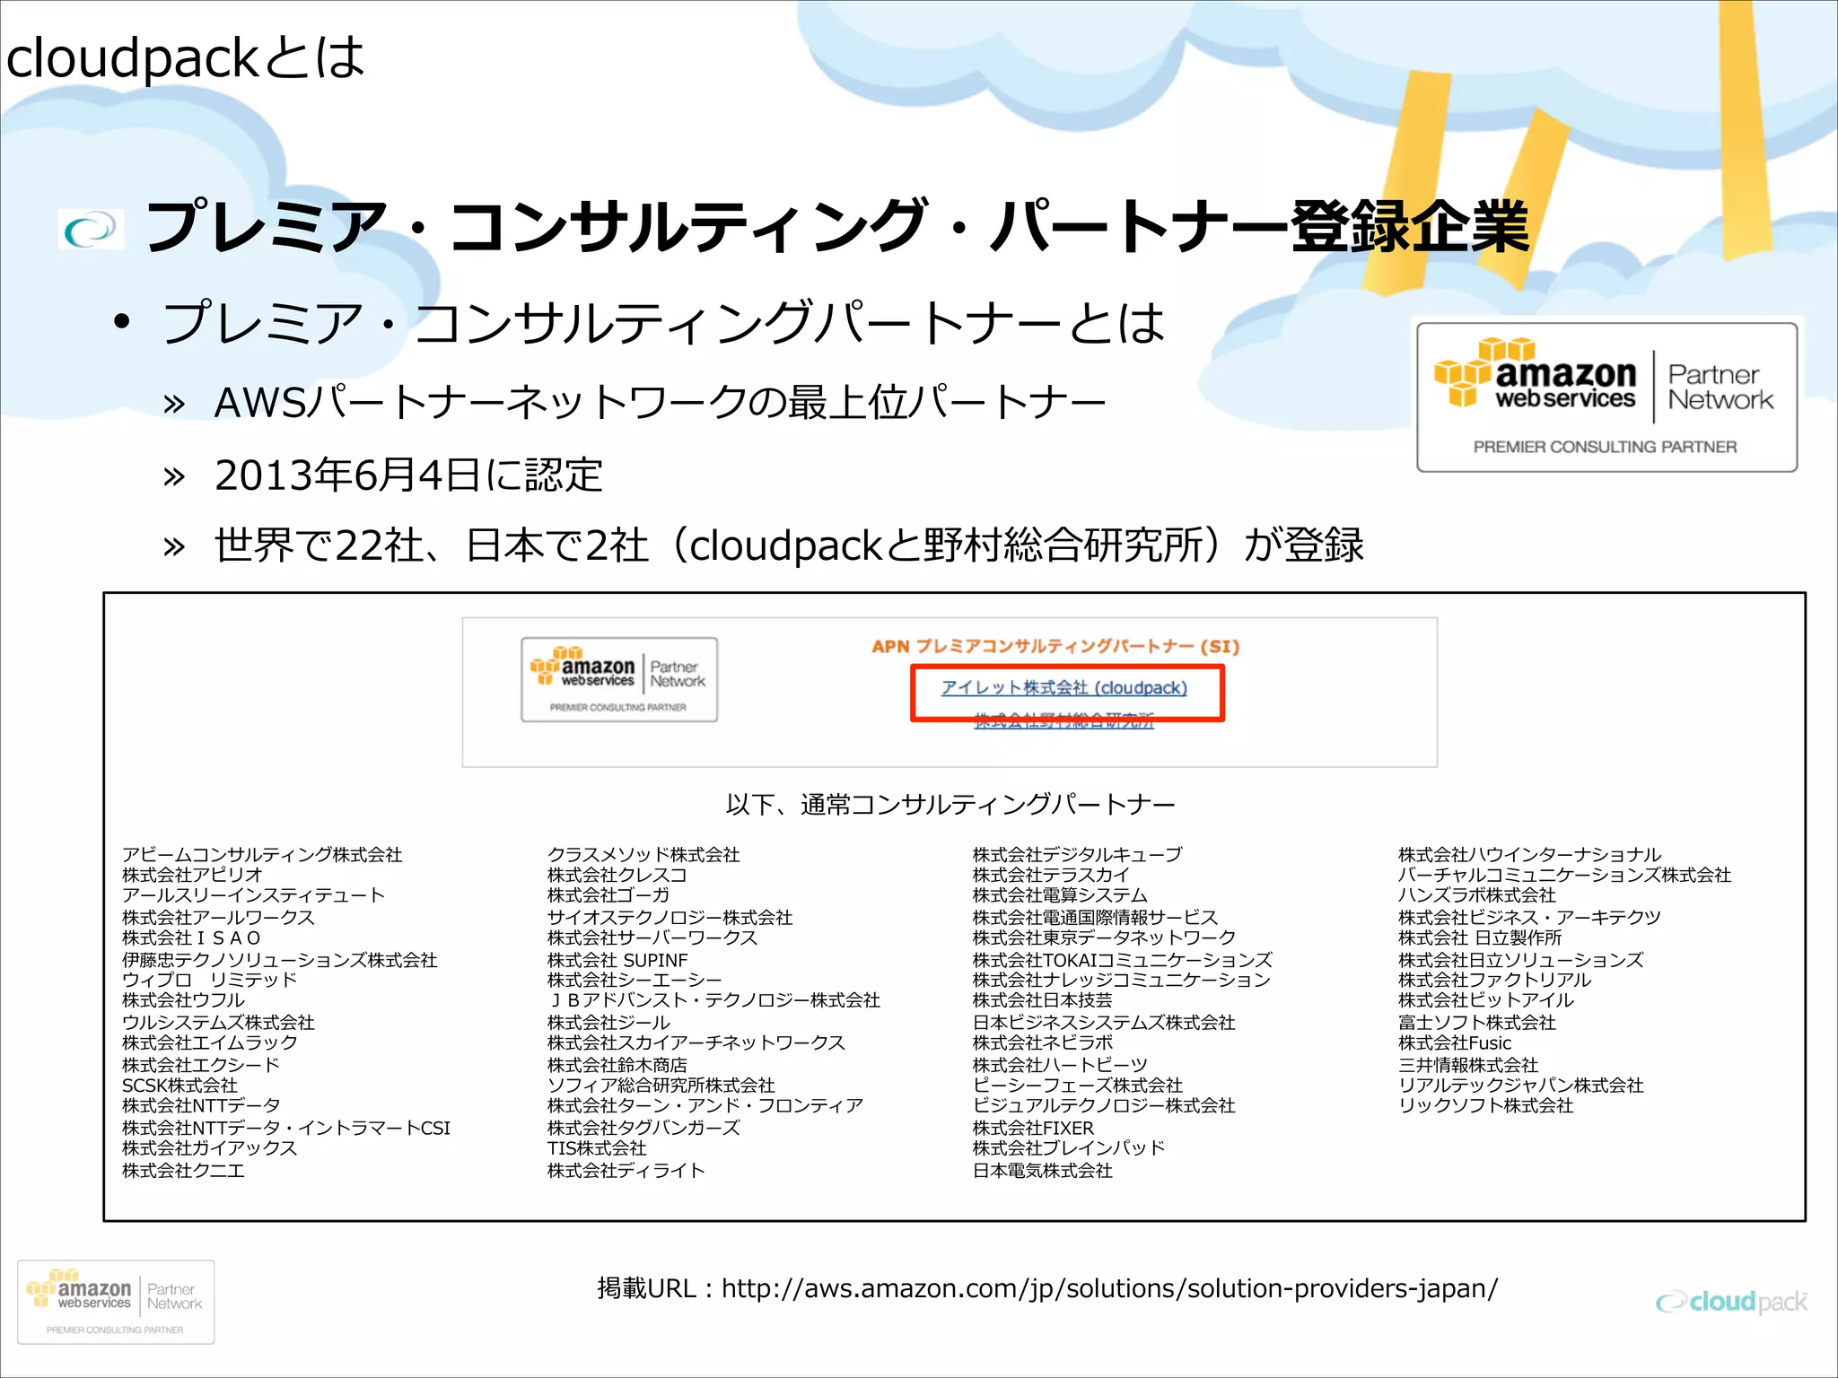Select 株式会社 日立製作所 in partner list
1838x1378 pixels.
point(1479,938)
